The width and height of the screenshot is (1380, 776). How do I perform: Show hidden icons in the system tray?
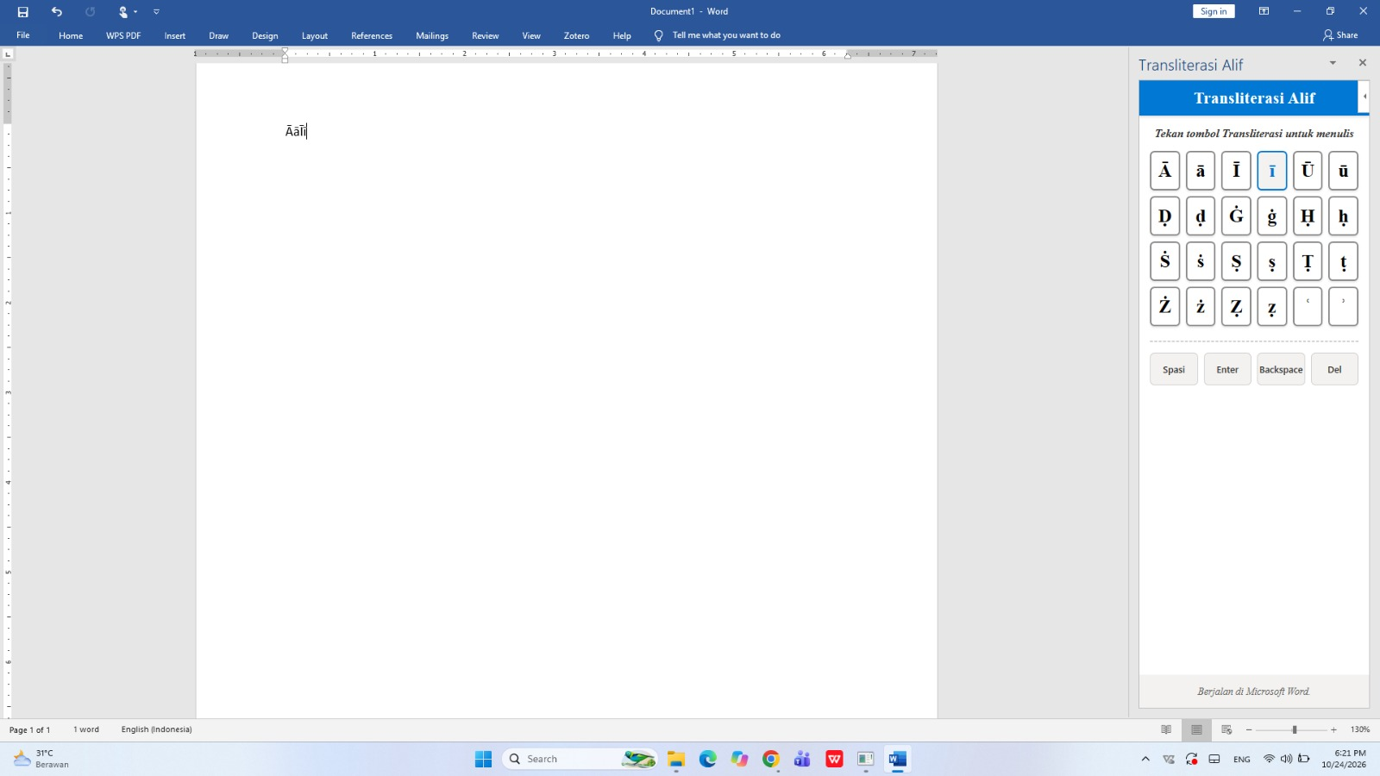point(1145,760)
